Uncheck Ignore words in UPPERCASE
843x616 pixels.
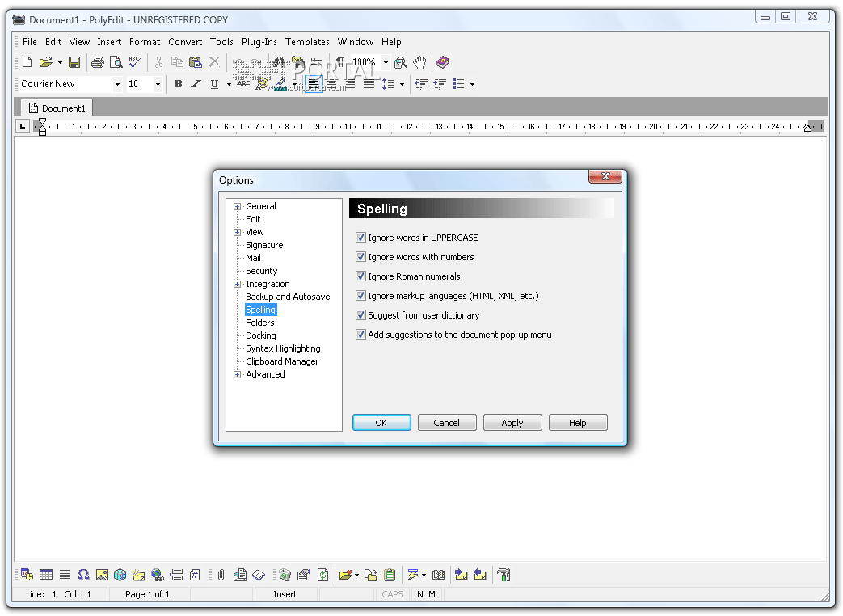coord(360,238)
